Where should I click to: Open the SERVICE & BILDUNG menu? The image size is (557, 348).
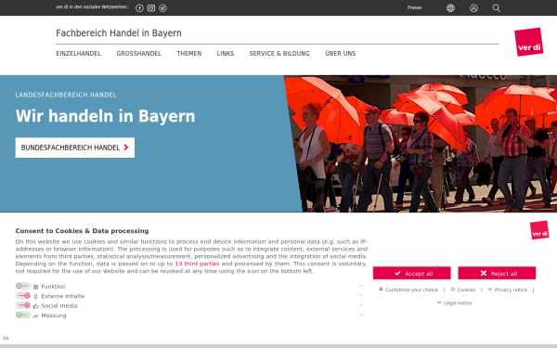(x=279, y=54)
